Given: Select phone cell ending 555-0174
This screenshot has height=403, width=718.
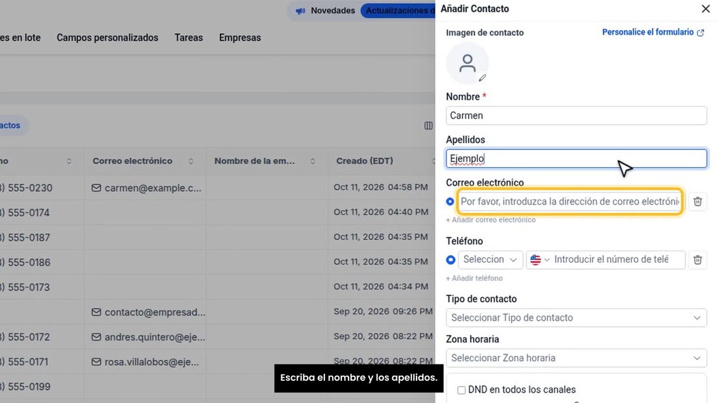Looking at the screenshot, I should tap(25, 213).
